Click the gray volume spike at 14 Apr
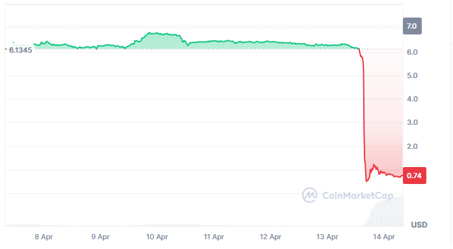This screenshot has height=249, width=453. pos(384,211)
